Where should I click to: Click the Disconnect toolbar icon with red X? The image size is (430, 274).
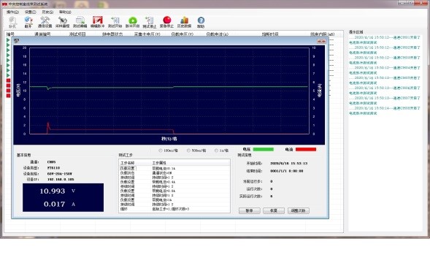pyautogui.click(x=28, y=22)
